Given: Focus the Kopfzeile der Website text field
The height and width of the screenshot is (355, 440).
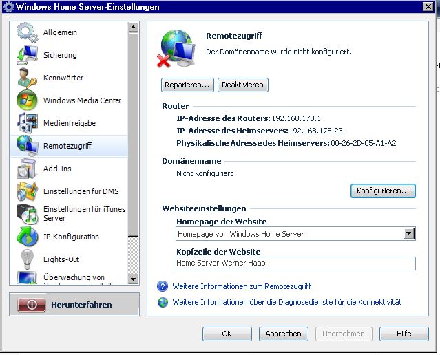Looking at the screenshot, I should 295,263.
